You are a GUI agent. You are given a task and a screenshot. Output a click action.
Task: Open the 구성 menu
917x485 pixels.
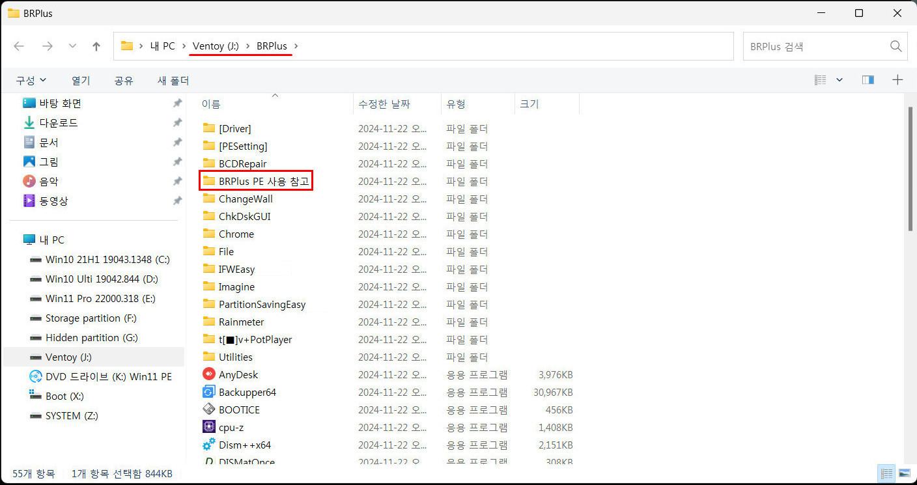(x=31, y=80)
